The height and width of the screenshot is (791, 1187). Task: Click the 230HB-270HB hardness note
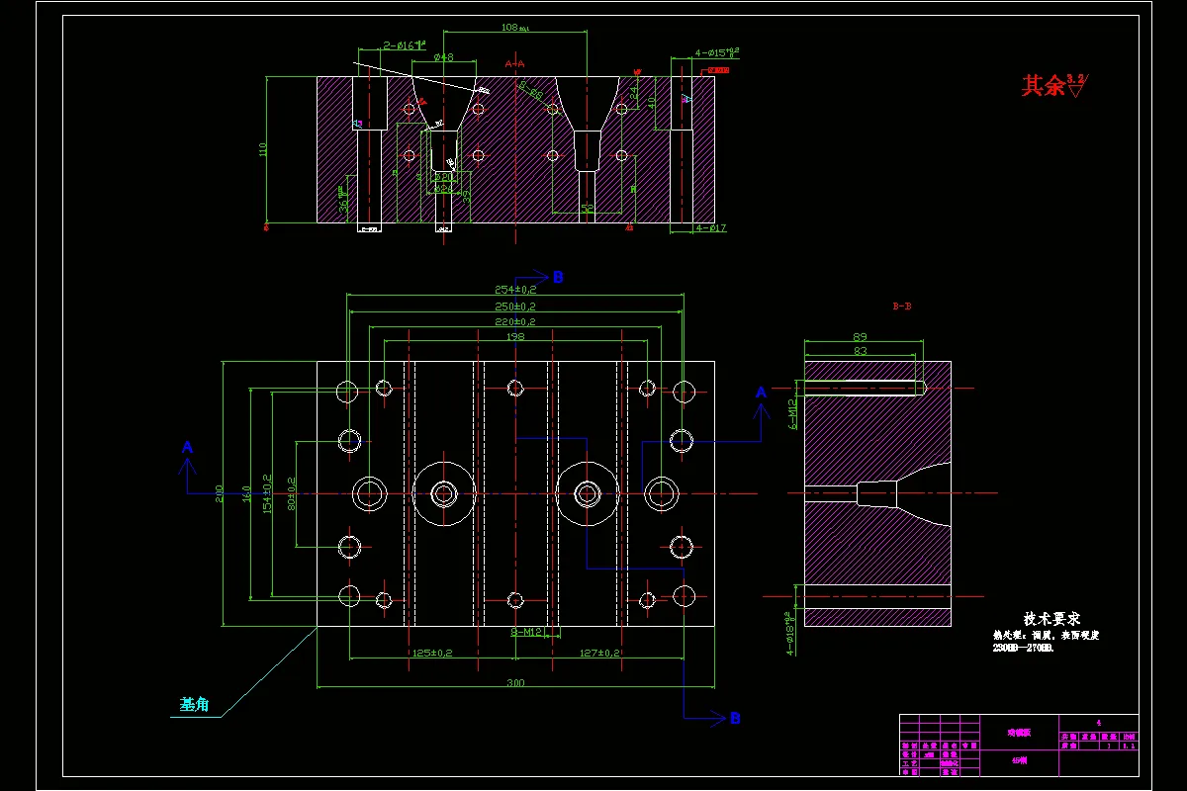pyautogui.click(x=1023, y=649)
